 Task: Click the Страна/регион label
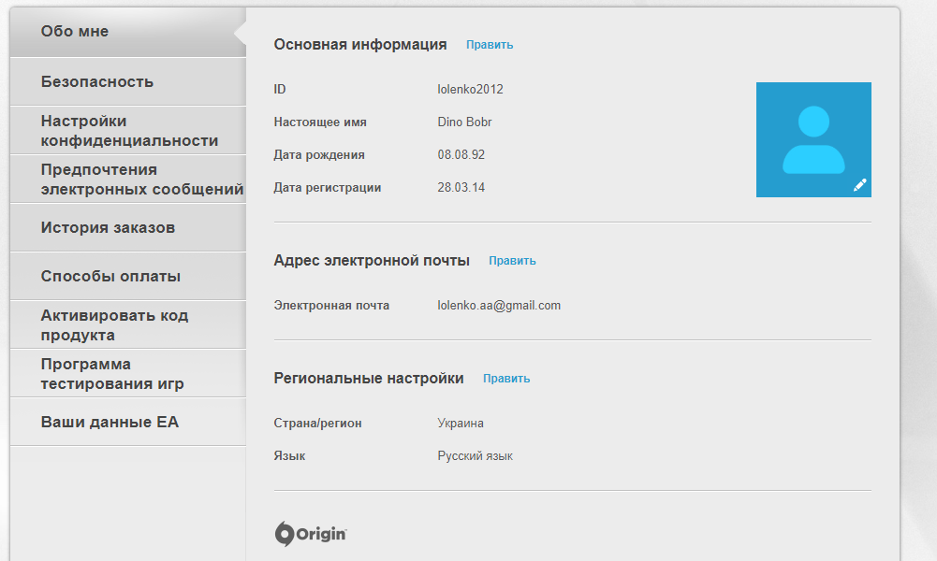(317, 424)
